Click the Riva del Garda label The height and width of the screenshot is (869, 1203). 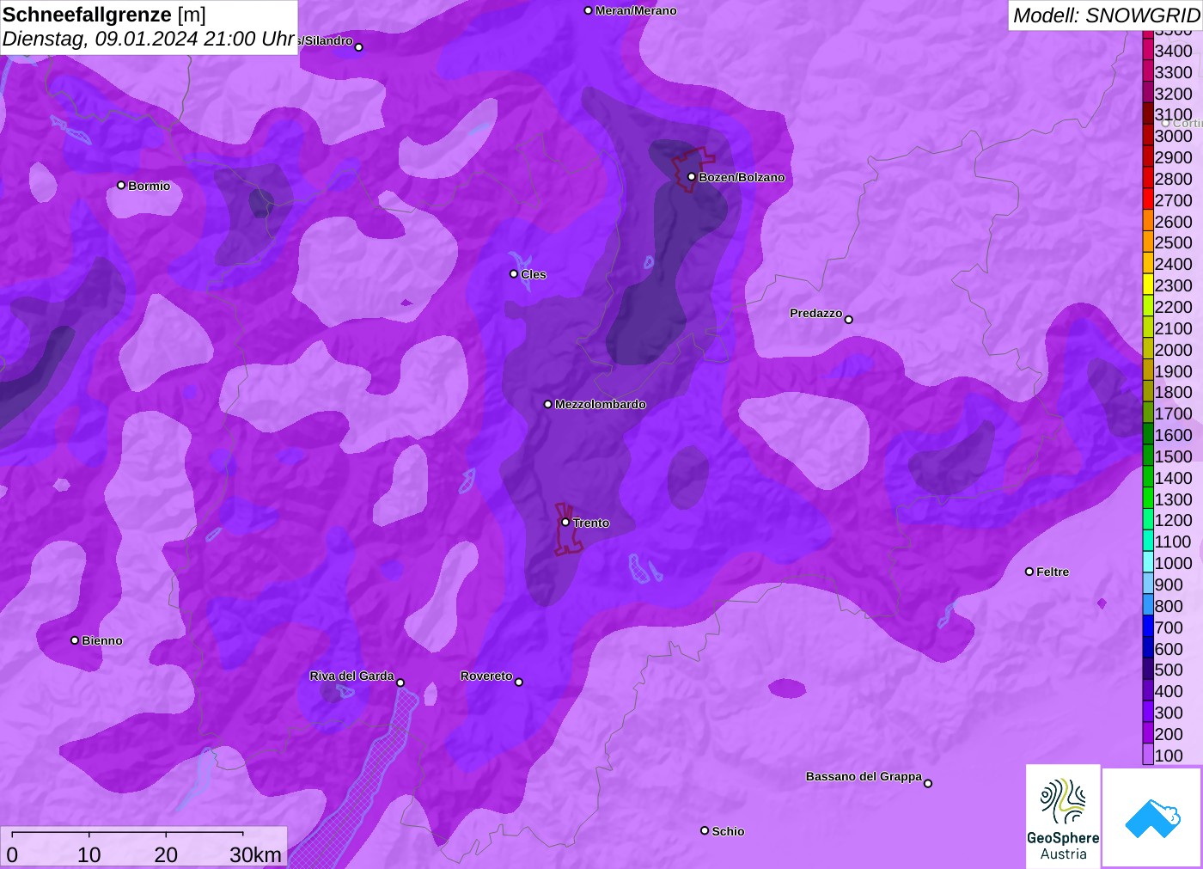[351, 676]
